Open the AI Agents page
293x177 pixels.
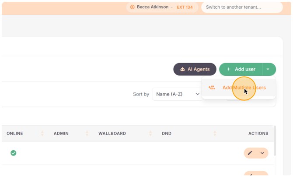tap(195, 69)
